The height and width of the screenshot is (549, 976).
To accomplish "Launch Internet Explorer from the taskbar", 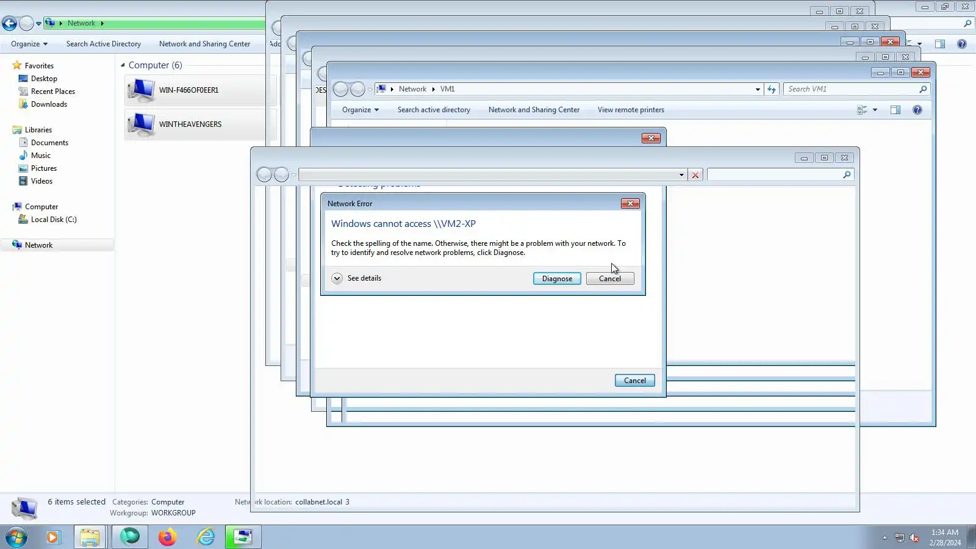I will 206,537.
